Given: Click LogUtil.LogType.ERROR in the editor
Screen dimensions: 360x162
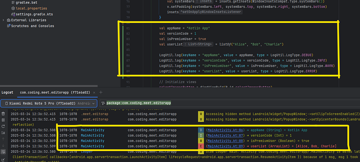Looking at the screenshot, I should pos(295,71).
